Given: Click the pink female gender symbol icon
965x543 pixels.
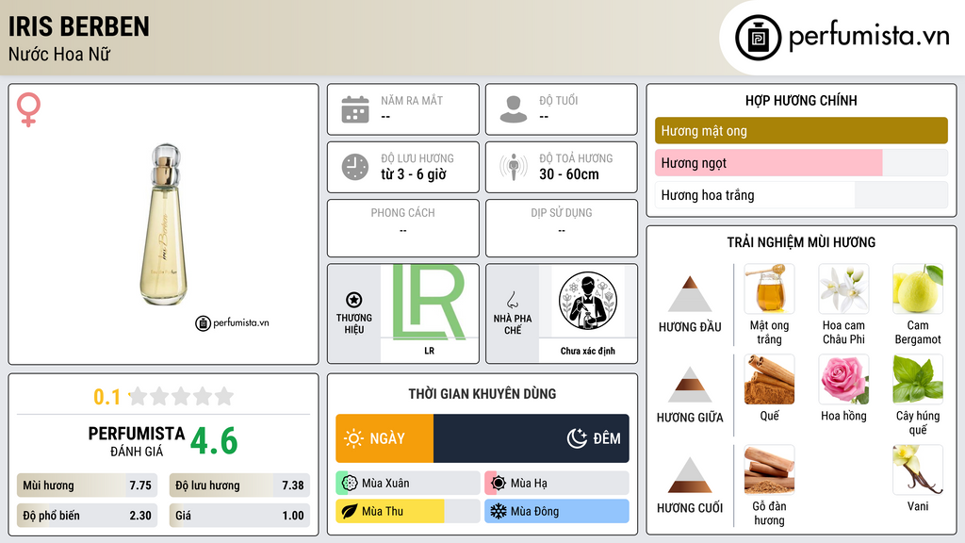Looking at the screenshot, I should coord(28,109).
